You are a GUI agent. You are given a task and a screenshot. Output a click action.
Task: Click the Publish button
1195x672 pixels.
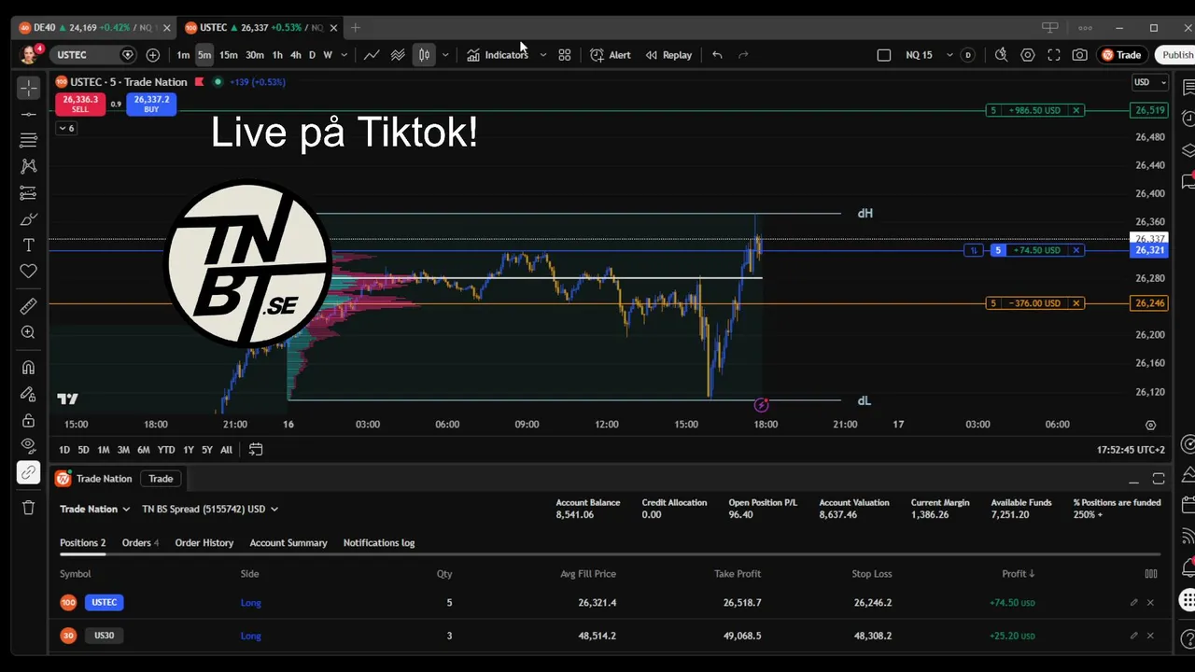(1176, 55)
